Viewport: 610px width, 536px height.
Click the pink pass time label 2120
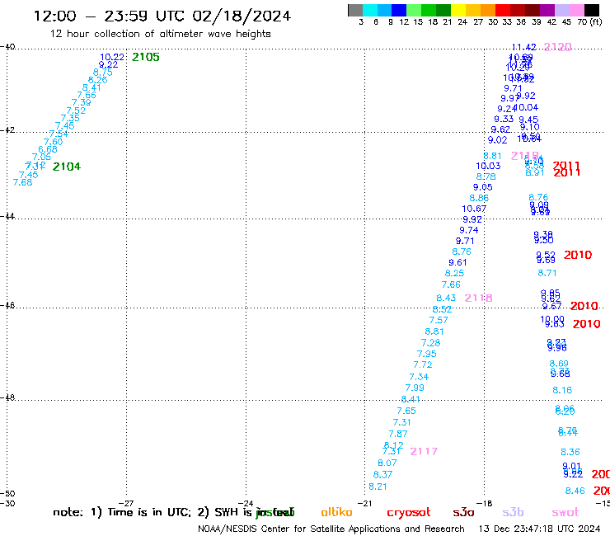[x=557, y=47]
